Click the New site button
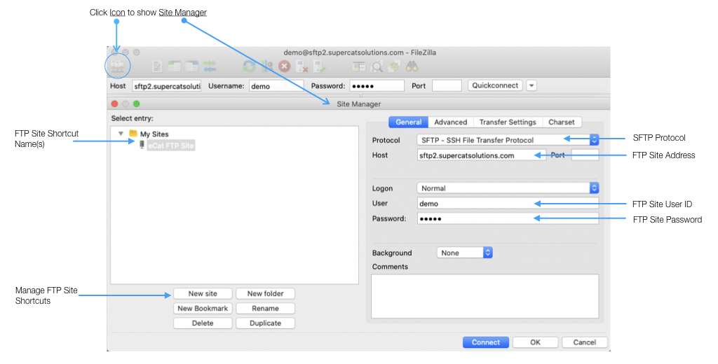718x364 pixels. coord(203,293)
